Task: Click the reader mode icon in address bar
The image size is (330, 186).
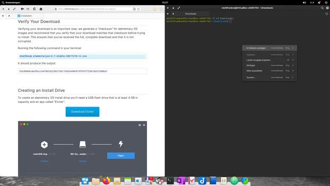Action: tap(134, 9)
